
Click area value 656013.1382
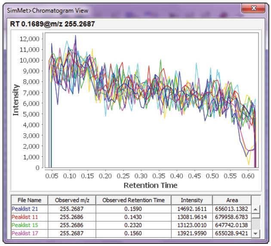pos(231,209)
